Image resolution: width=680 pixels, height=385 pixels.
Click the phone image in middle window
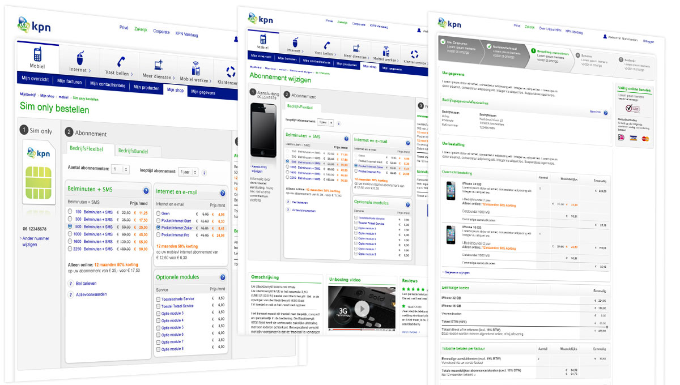click(x=263, y=131)
